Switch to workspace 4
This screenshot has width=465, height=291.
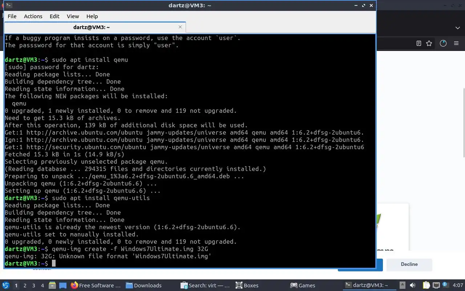pos(43,286)
